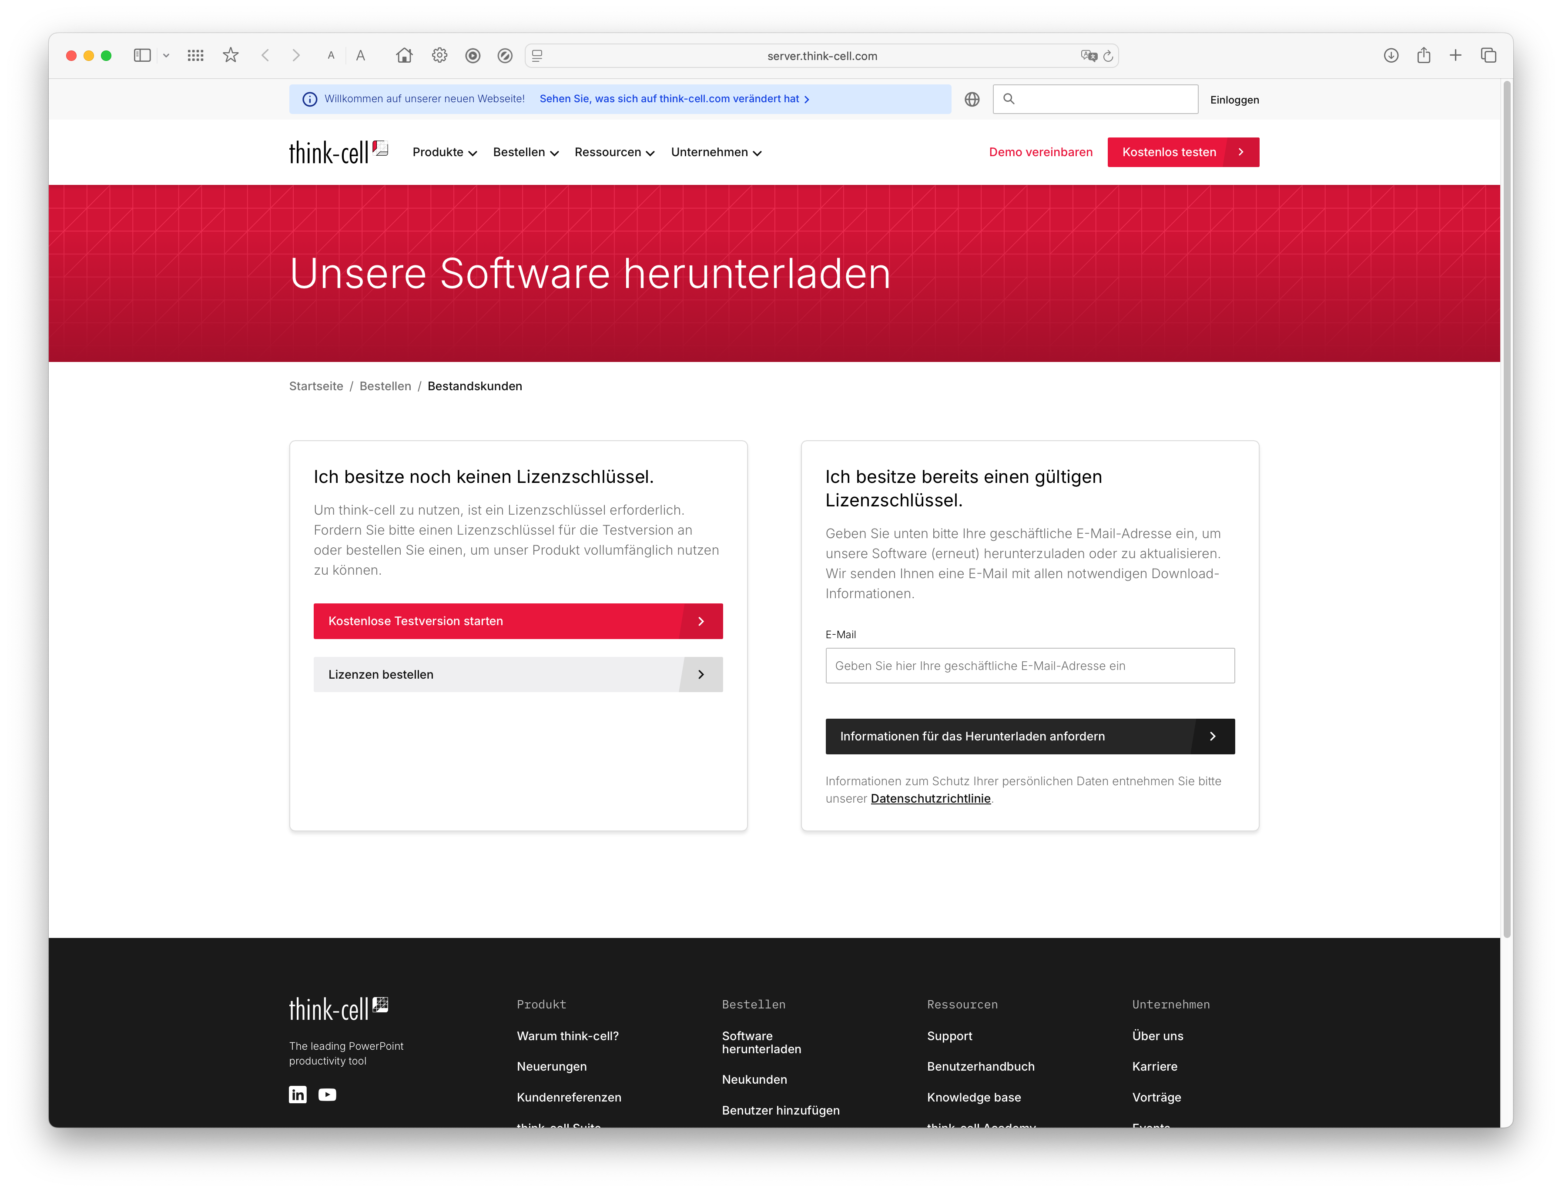Click the Kostenlos testen button
Image resolution: width=1562 pixels, height=1192 pixels.
coord(1183,152)
